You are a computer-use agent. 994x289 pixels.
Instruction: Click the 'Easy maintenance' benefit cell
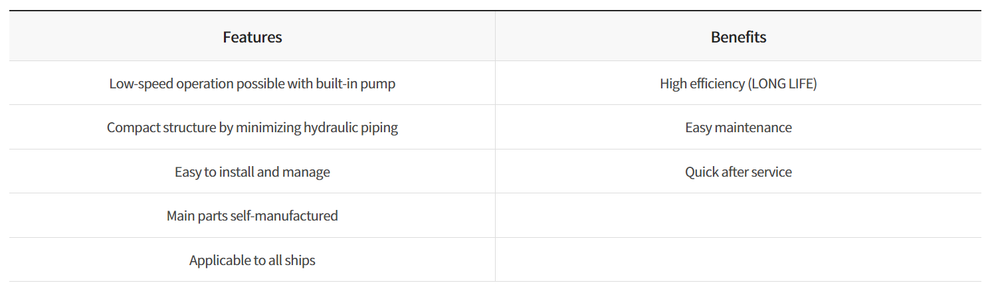coord(738,127)
